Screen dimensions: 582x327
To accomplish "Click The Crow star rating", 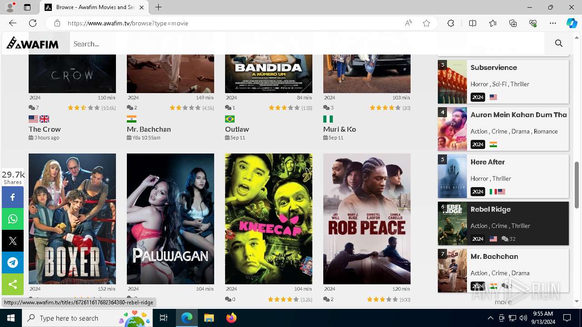I will (x=84, y=108).
